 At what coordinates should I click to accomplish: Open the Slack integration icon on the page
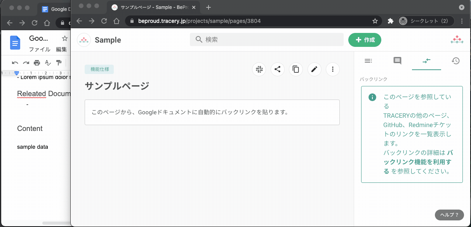(x=259, y=69)
